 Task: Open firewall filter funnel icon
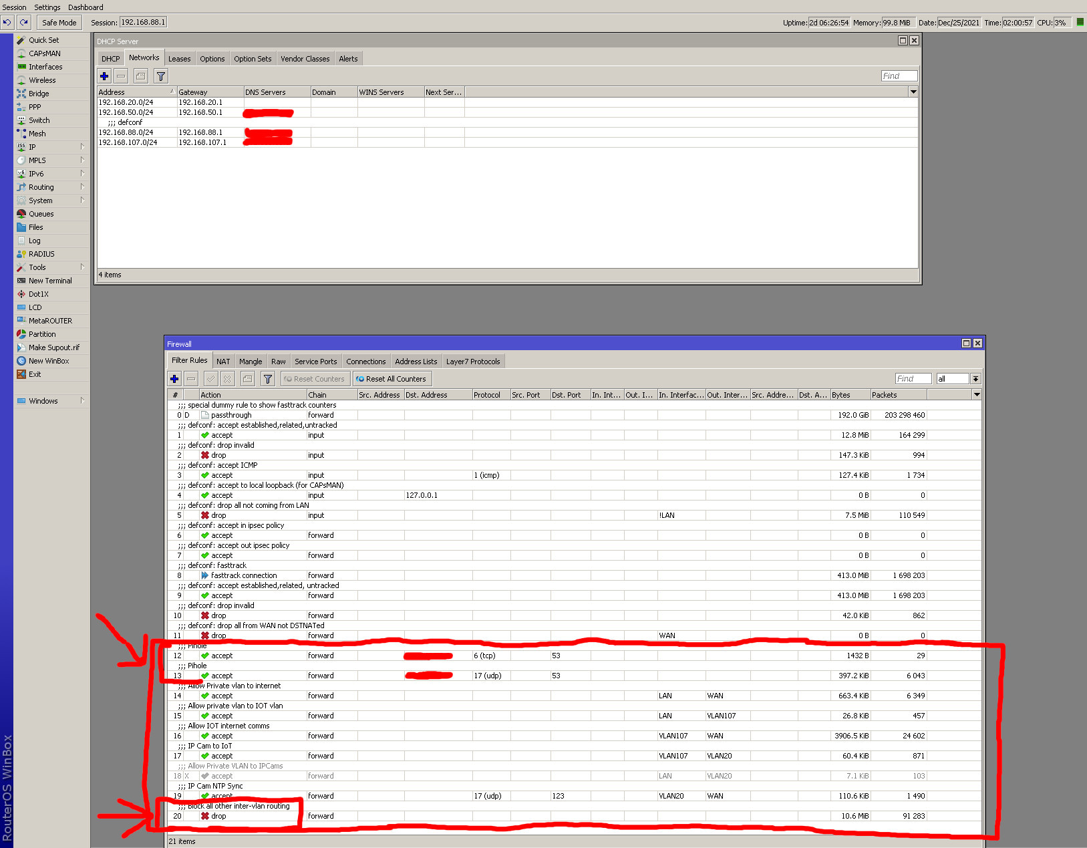(268, 379)
